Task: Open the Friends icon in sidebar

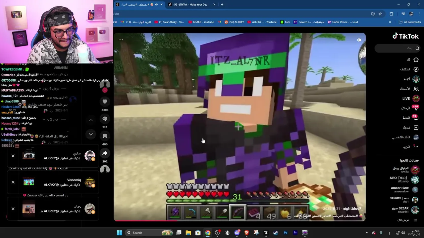Action: 416,89
